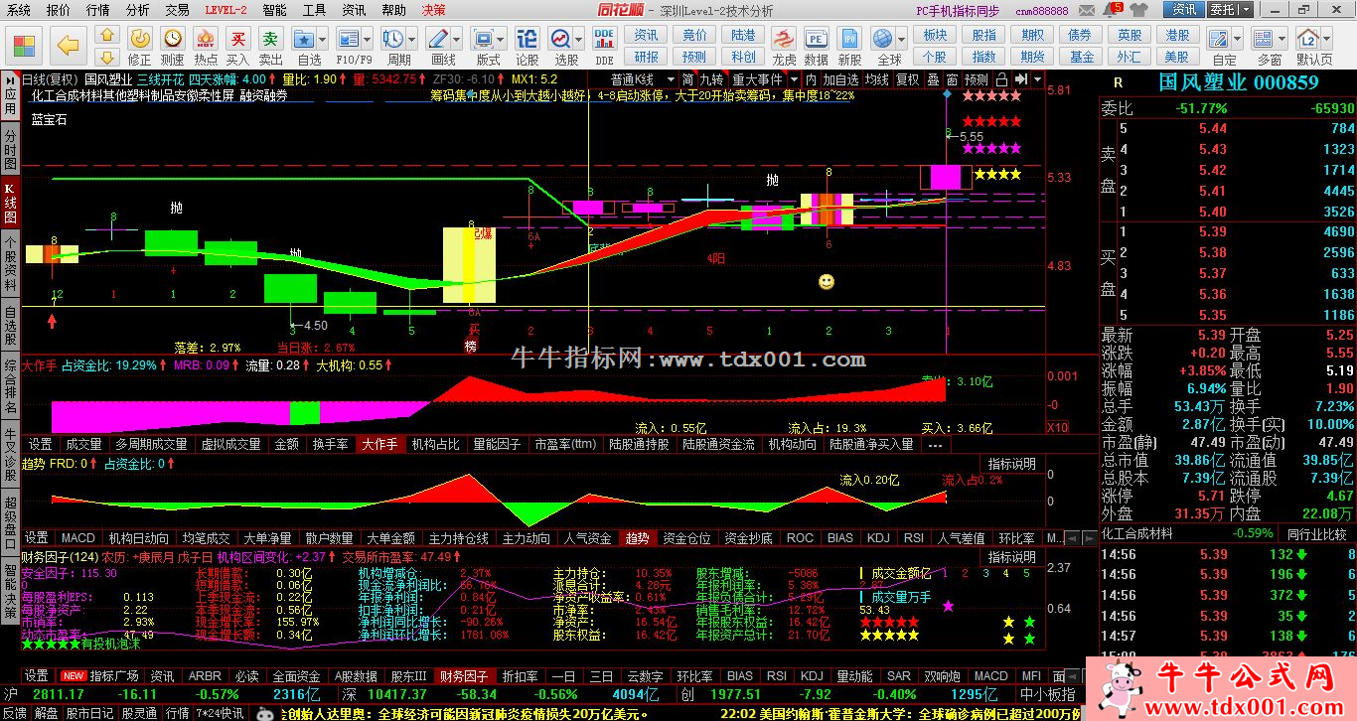Click the 研报 research report button
The width and height of the screenshot is (1357, 721).
click(x=646, y=57)
